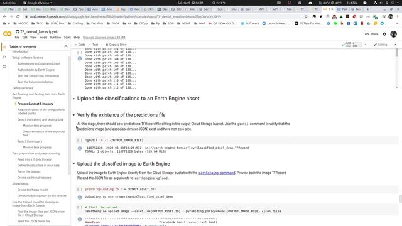402x226 pixels.
Task: Click output icon beside 'Uploading to users' output
Action: pos(80,197)
